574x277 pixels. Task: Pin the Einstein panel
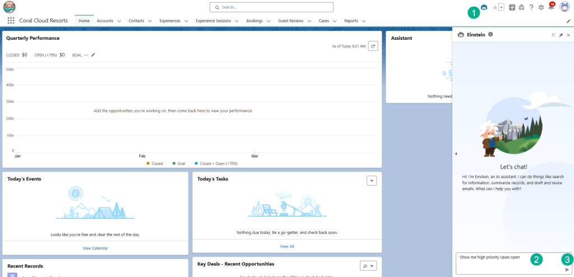[561, 35]
